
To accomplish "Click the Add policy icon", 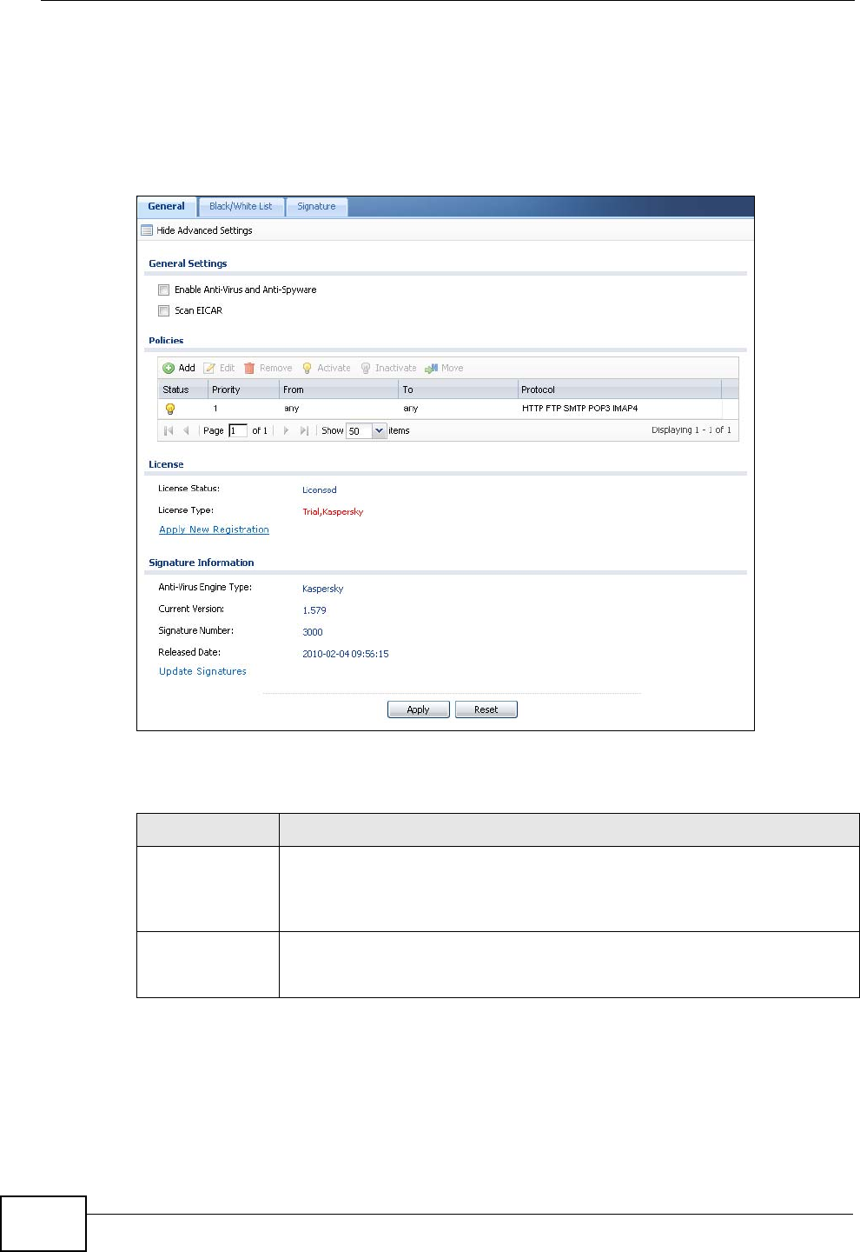I will click(x=169, y=368).
